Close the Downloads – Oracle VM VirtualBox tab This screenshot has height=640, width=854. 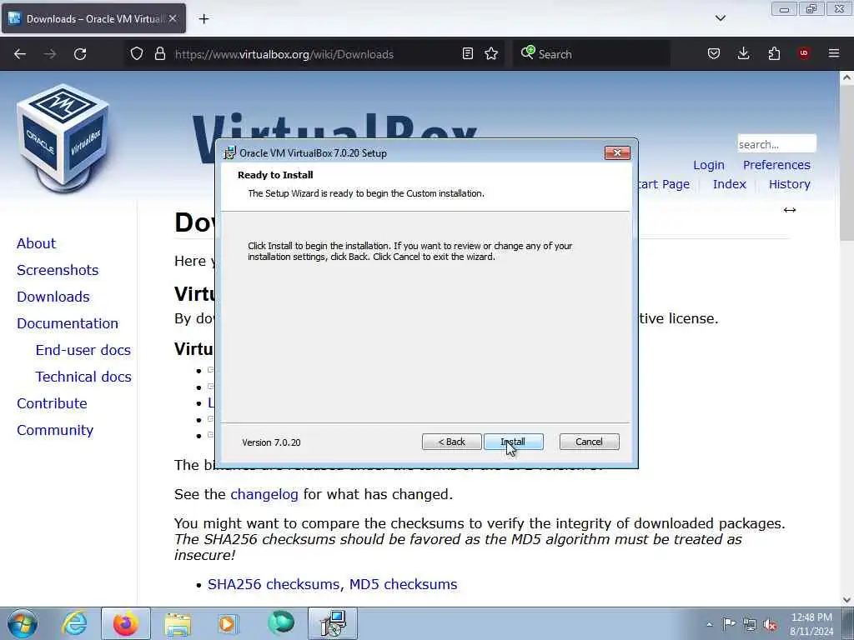click(x=173, y=18)
